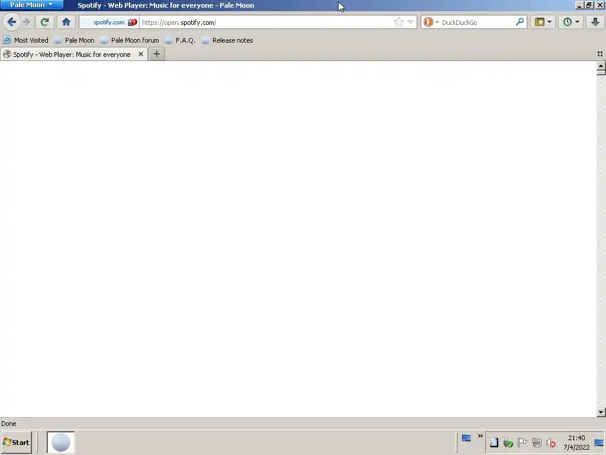The height and width of the screenshot is (455, 606).
Task: Open the Downloads arrow button
Action: 595,22
